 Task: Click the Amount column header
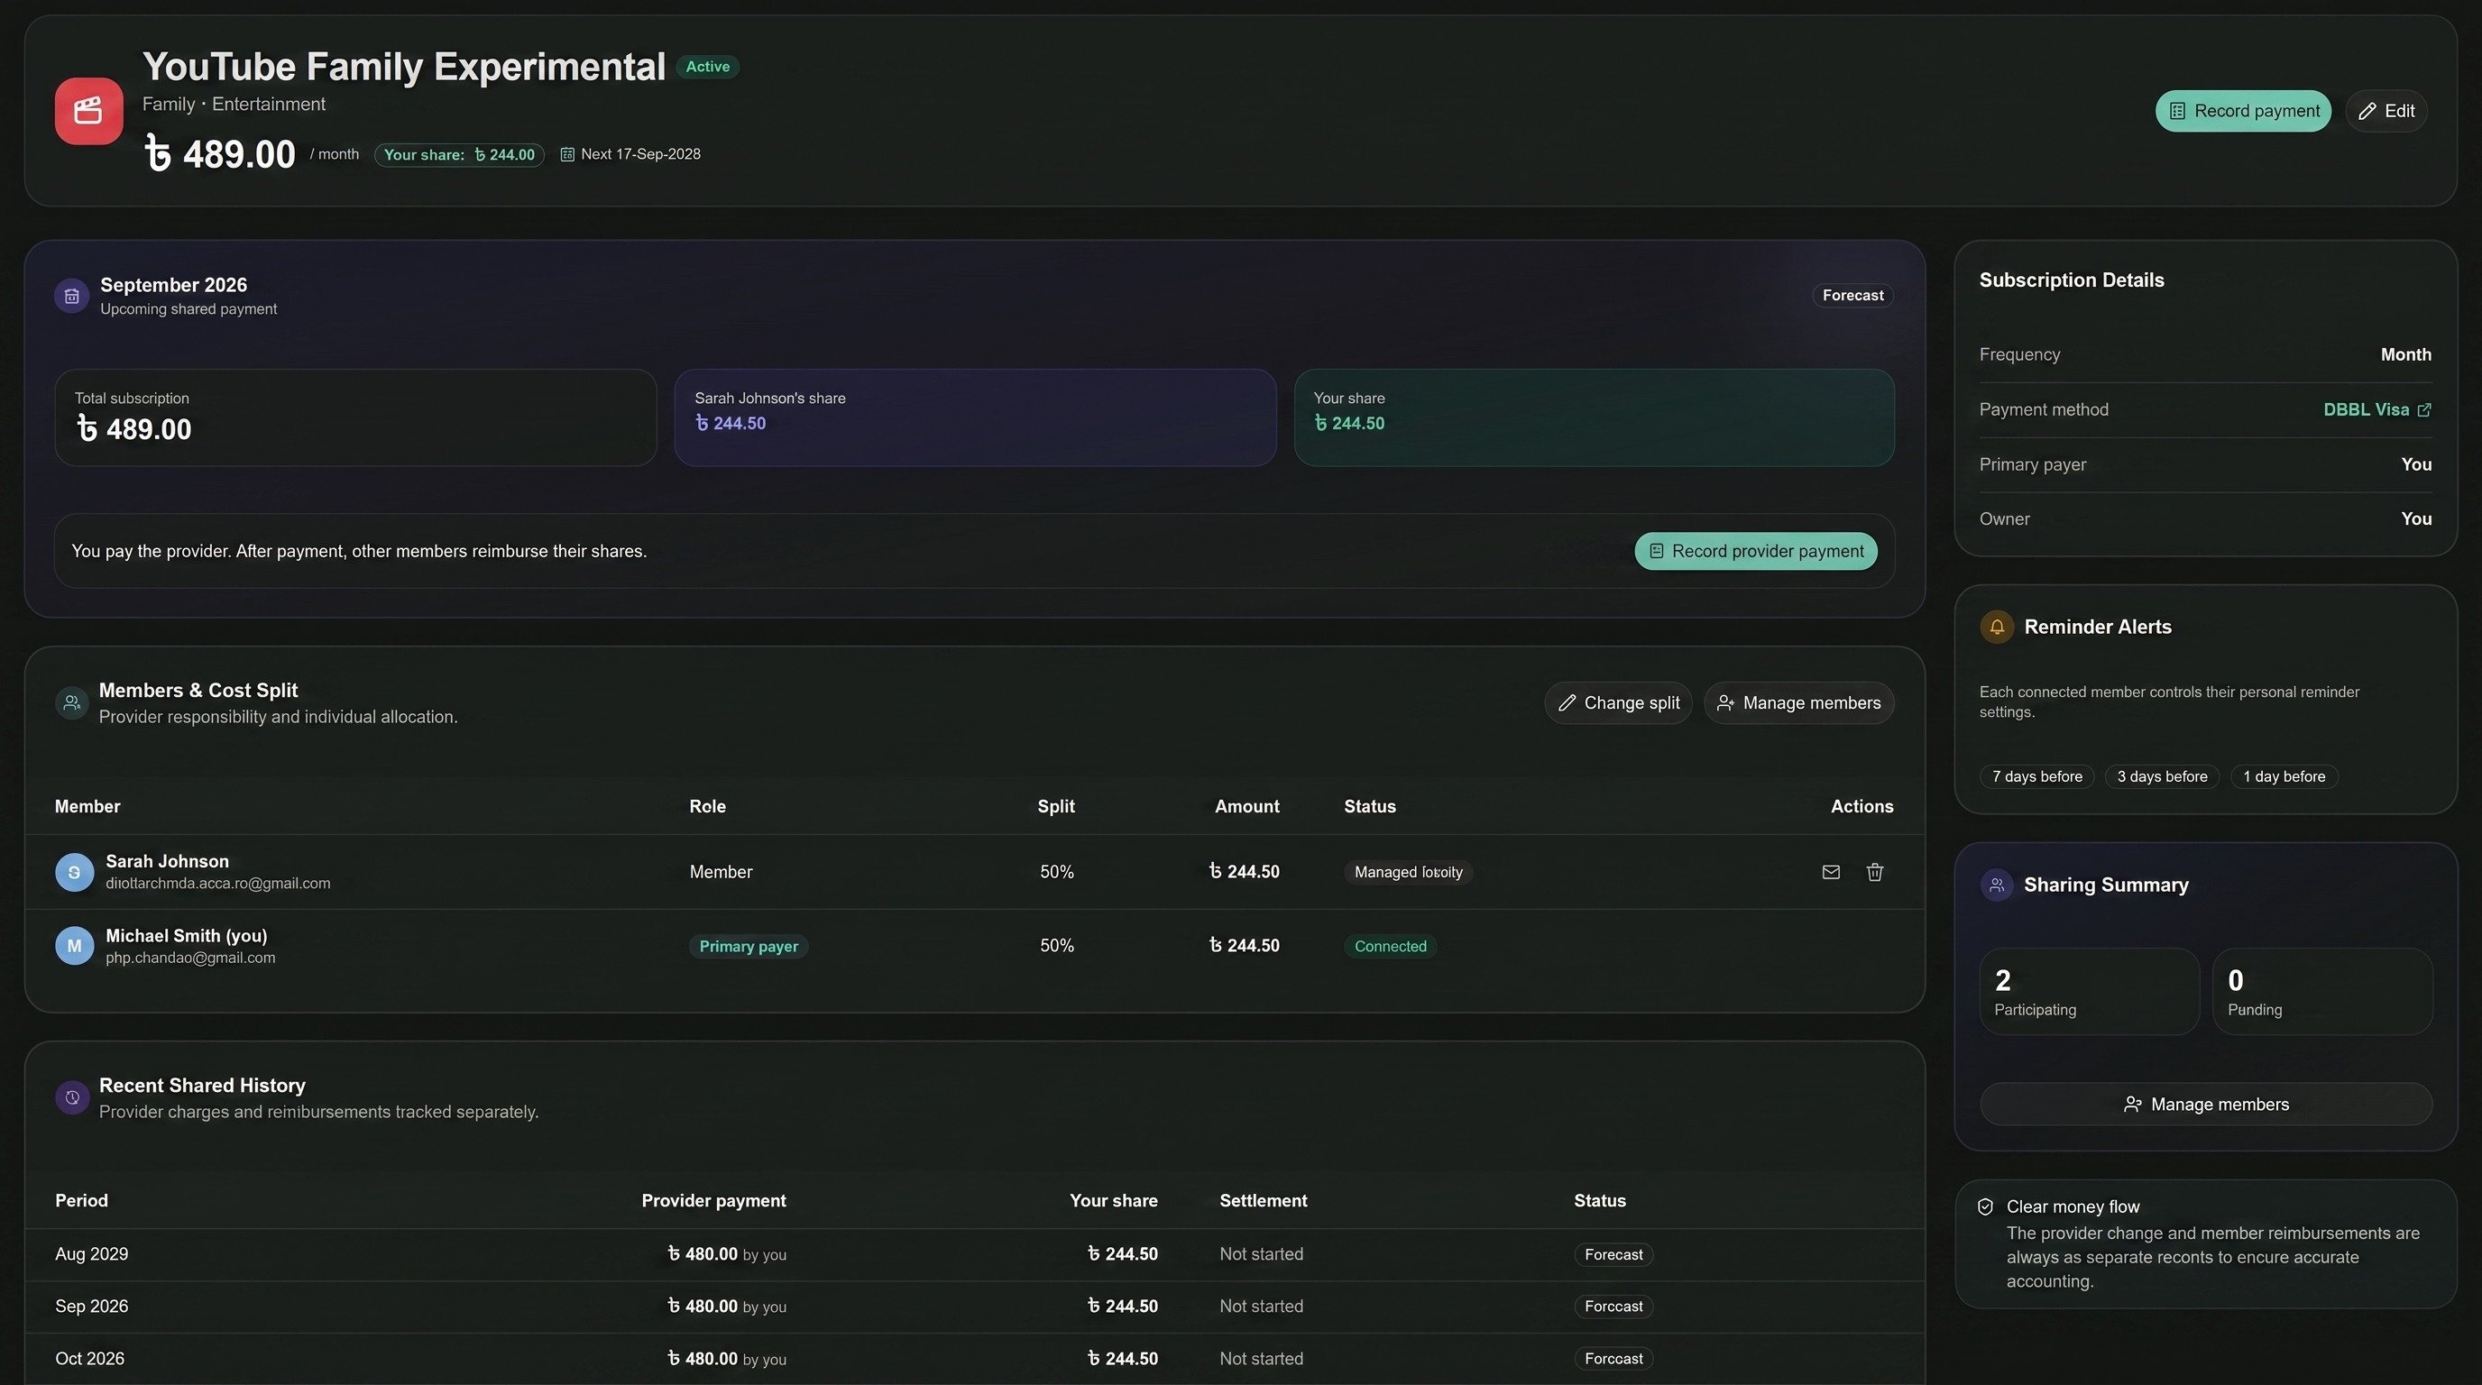(1246, 806)
